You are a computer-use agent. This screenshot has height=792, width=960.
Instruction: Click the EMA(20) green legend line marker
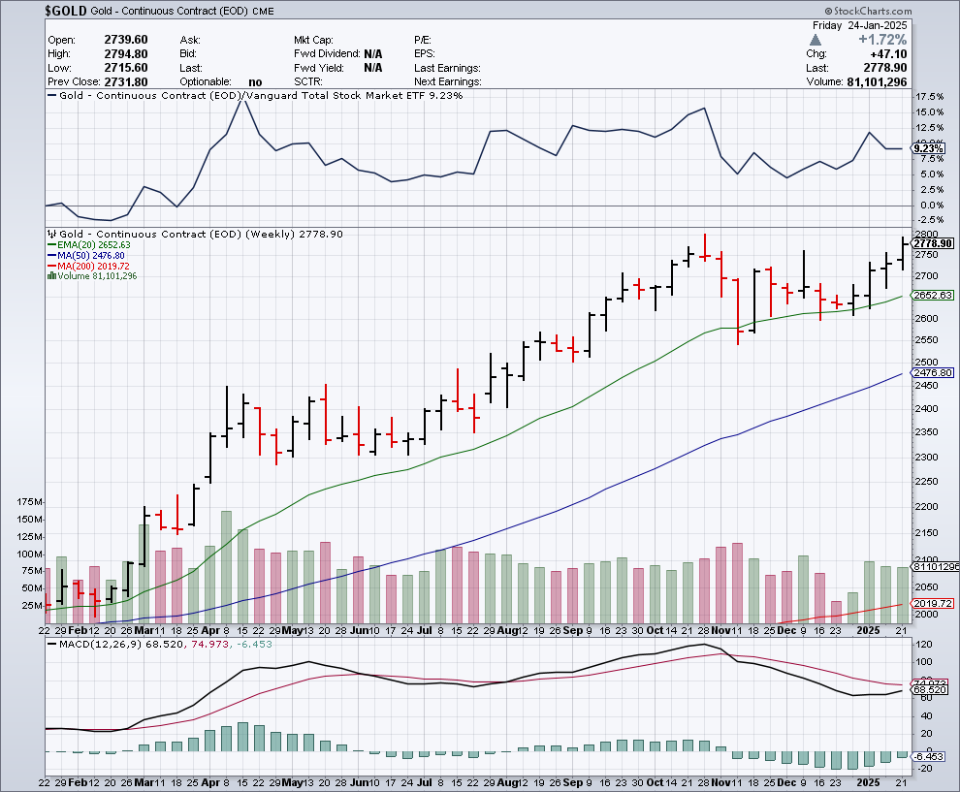pos(51,245)
